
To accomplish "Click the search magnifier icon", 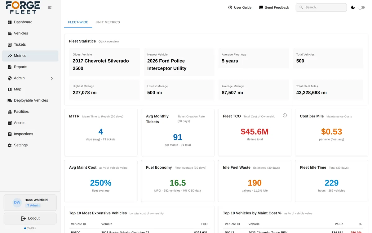I will pyautogui.click(x=301, y=7).
